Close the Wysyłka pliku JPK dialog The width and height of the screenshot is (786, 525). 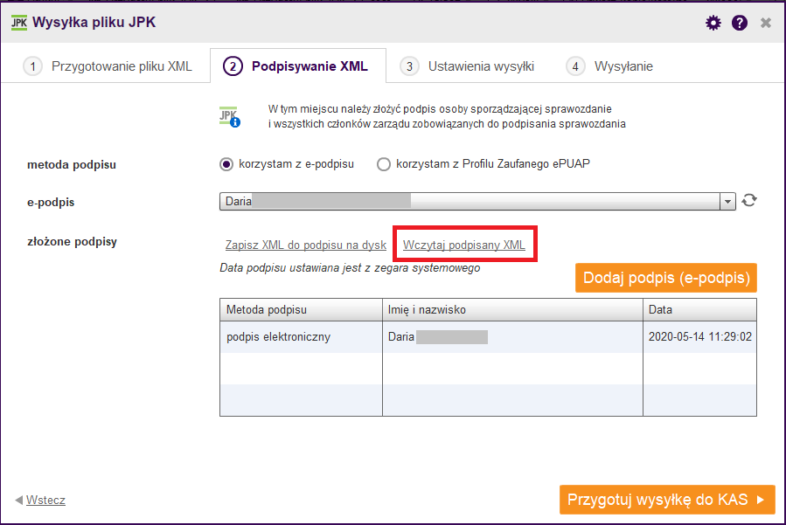click(x=765, y=23)
